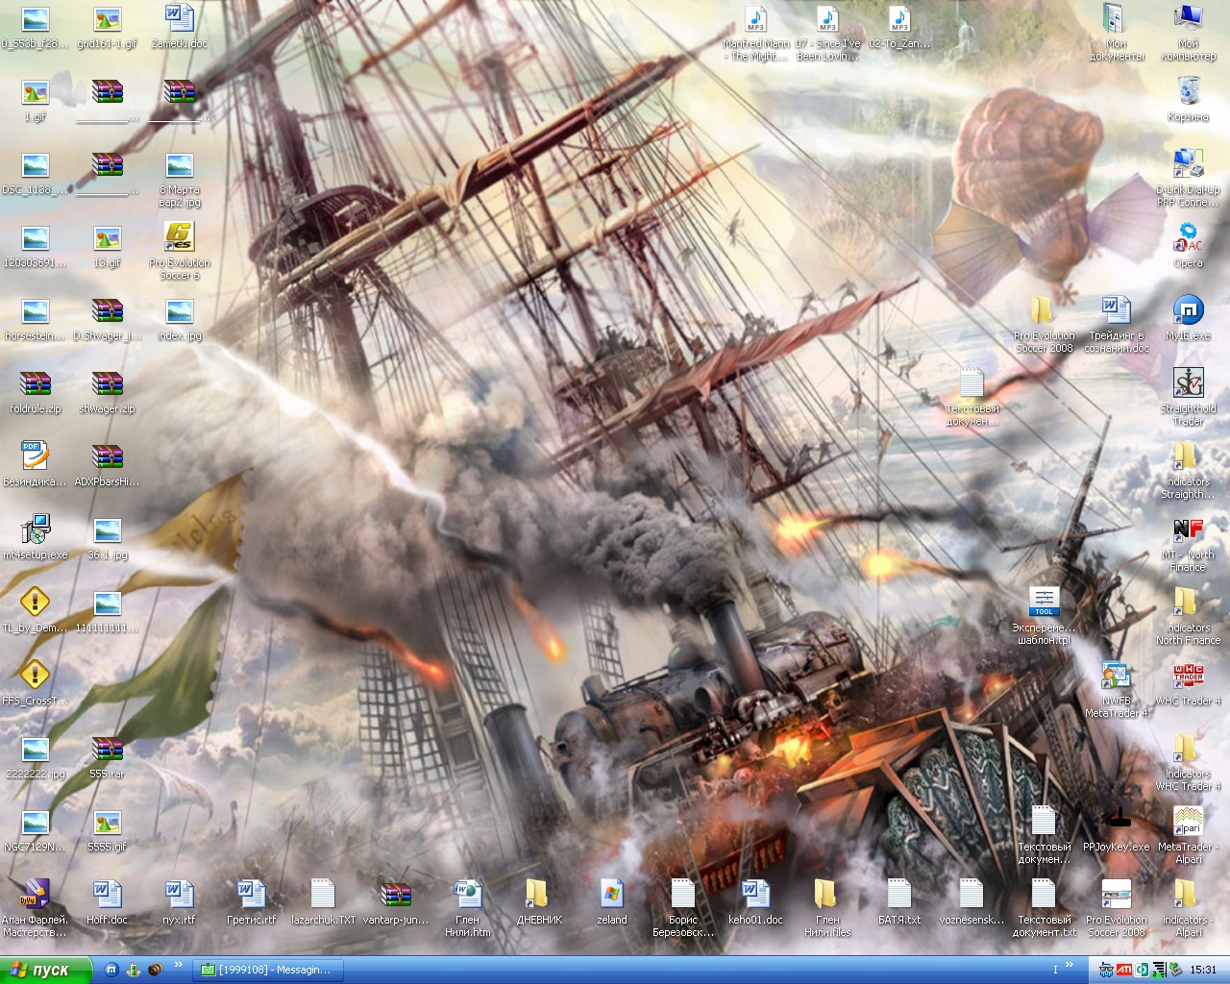Select the ДНЕВНИК folder
This screenshot has height=984, width=1230.
(539, 897)
